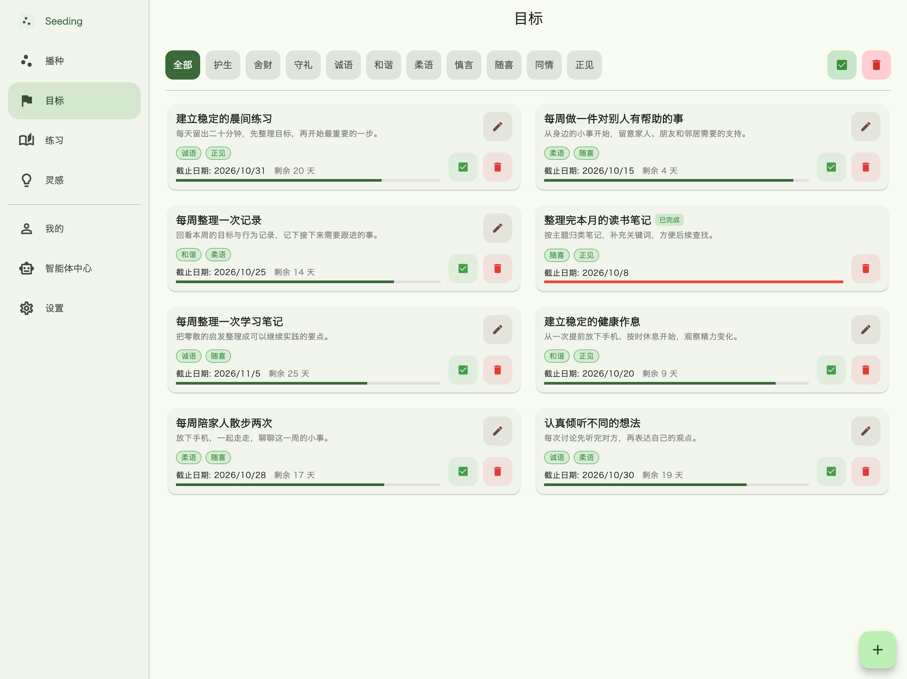The height and width of the screenshot is (679, 907).
Task: Edit the goal 认真倾听不同的想法
Action: point(865,431)
